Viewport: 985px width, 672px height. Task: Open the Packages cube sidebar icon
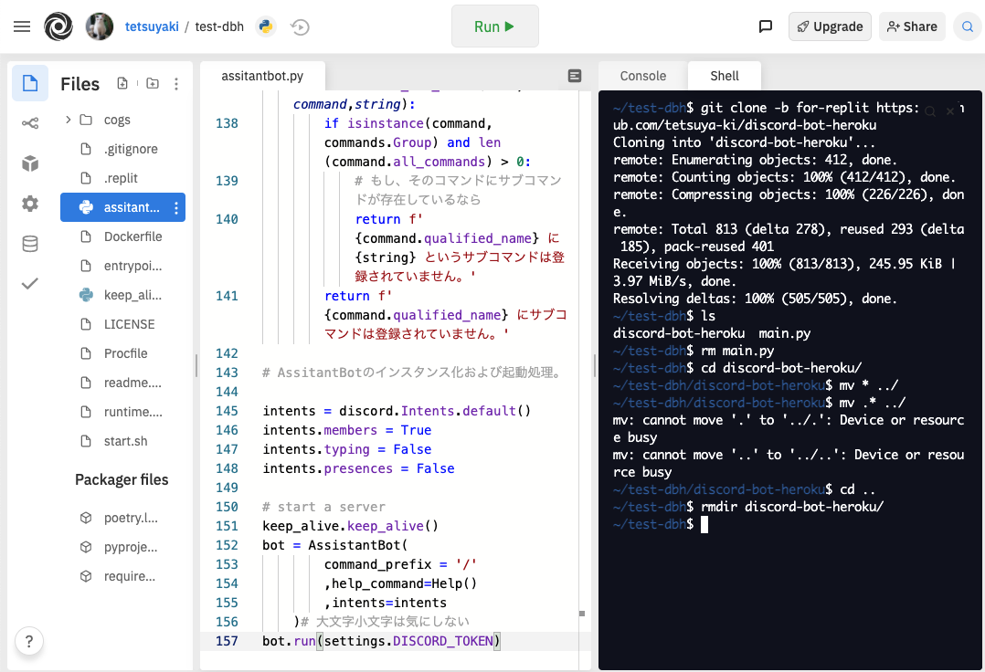tap(30, 163)
